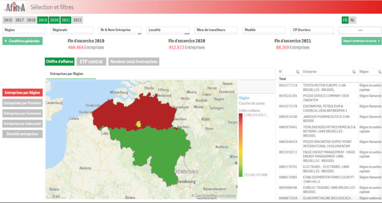Screen dimensions: 382x203
Task: Click the 88.269 Entreprises 2021 figure
Action: point(292,47)
